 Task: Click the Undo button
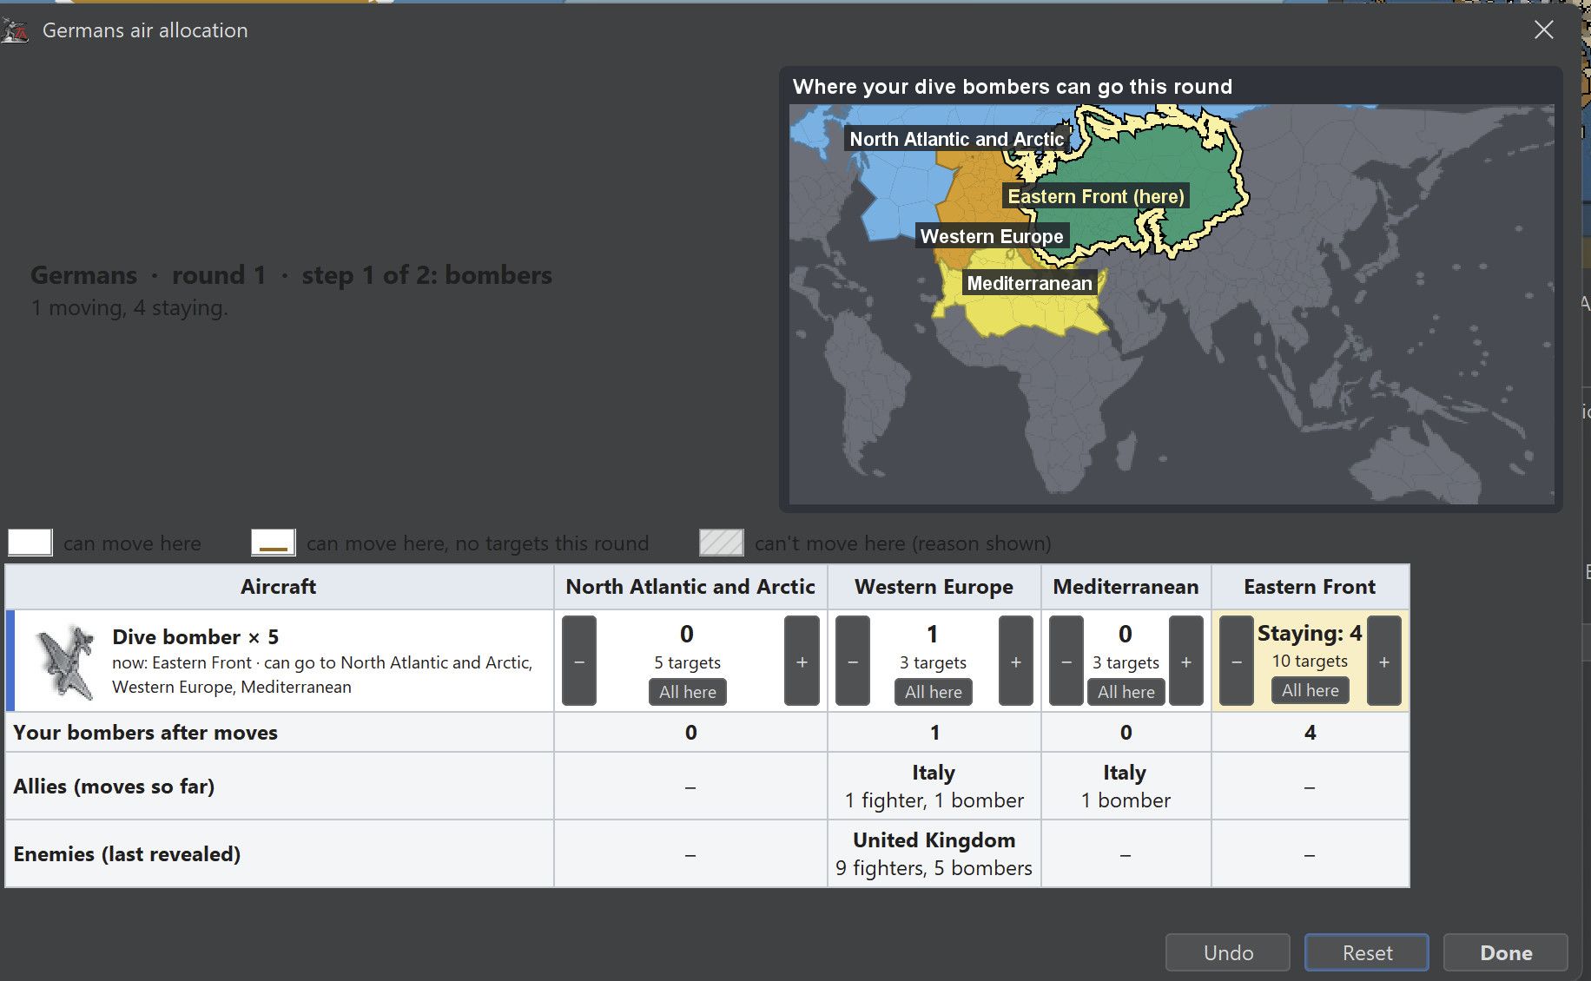(x=1228, y=952)
